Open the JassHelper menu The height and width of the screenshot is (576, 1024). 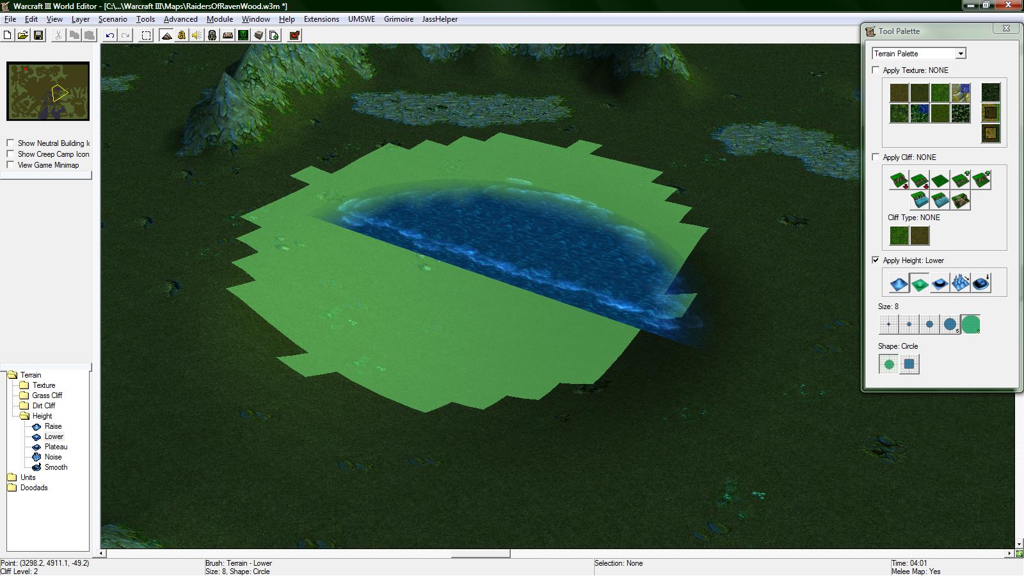click(440, 19)
